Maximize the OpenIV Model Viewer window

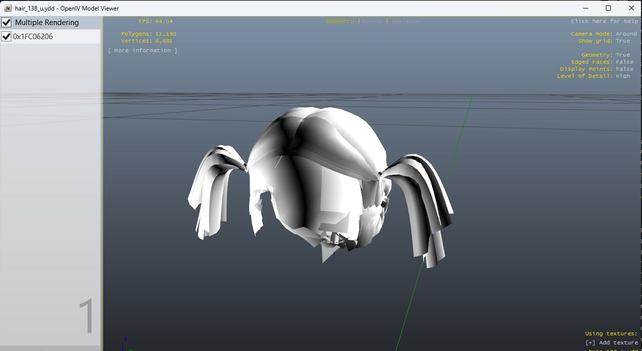coord(608,8)
